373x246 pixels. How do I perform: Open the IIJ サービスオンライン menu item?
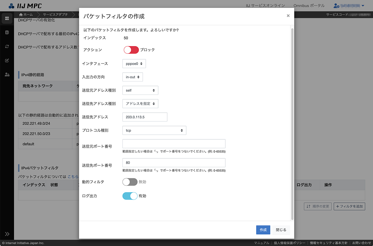pos(265,6)
